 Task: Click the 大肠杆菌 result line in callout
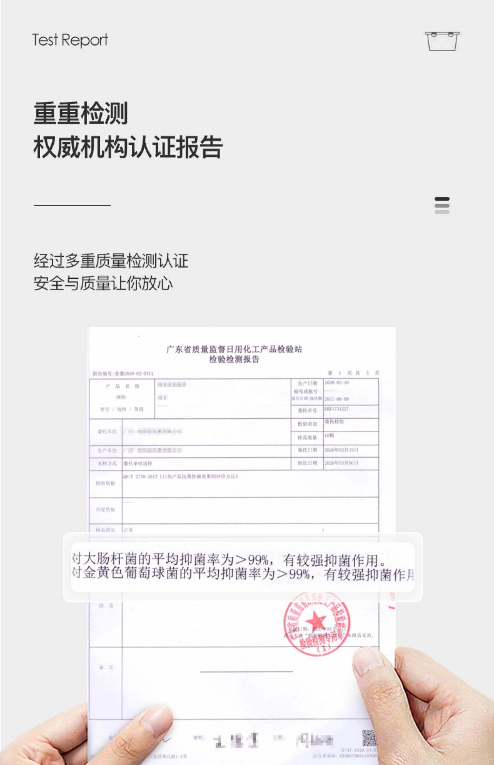click(x=229, y=559)
